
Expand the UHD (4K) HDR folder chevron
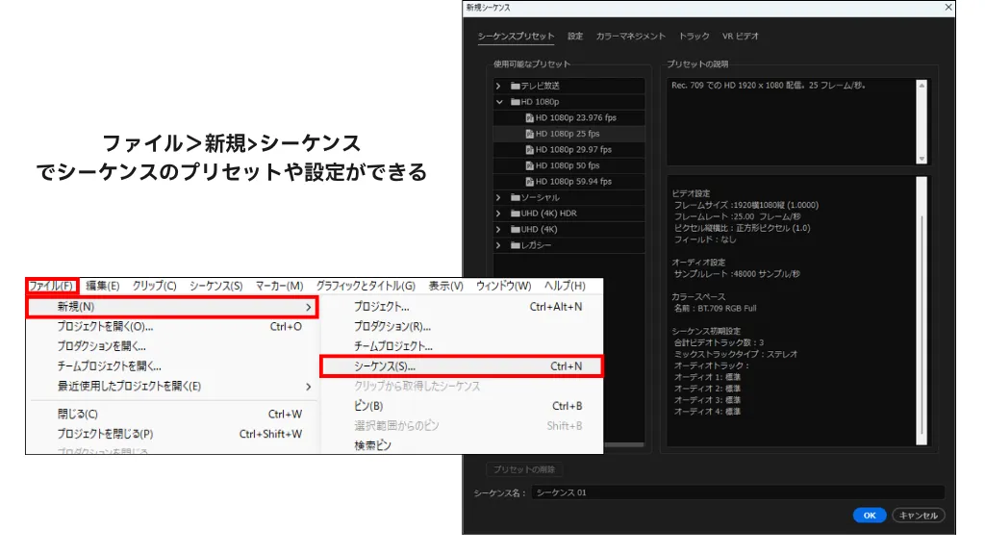tap(499, 214)
